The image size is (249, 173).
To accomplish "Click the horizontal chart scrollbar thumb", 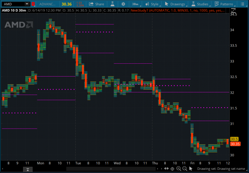I will click(x=111, y=169).
